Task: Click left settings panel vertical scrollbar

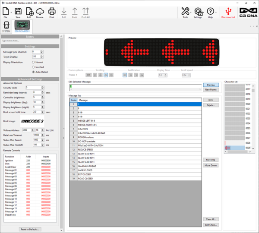Action: (61, 133)
